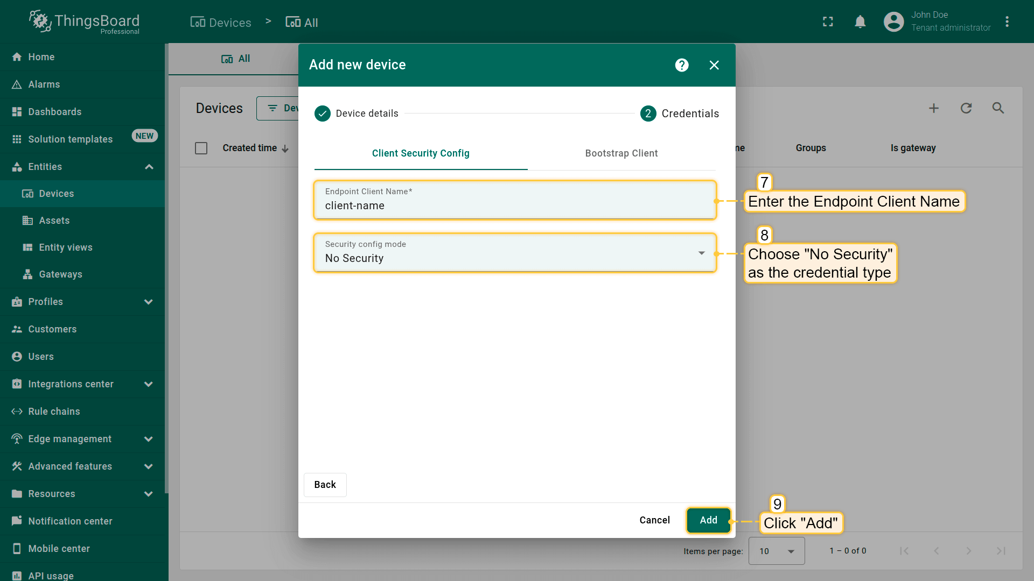This screenshot has height=581, width=1034.
Task: Click the Add button
Action: [708, 520]
